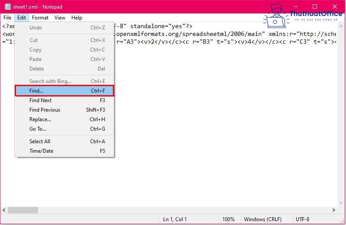Select Find Next menu entry
346x225 pixels.
click(x=64, y=100)
